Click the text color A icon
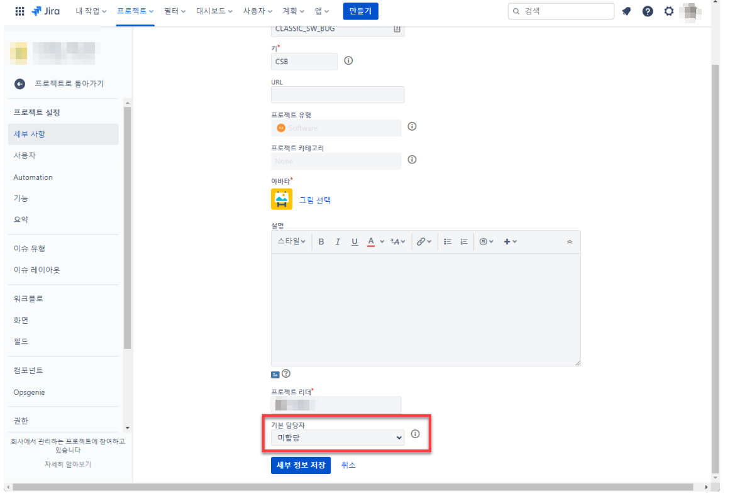 click(x=371, y=241)
